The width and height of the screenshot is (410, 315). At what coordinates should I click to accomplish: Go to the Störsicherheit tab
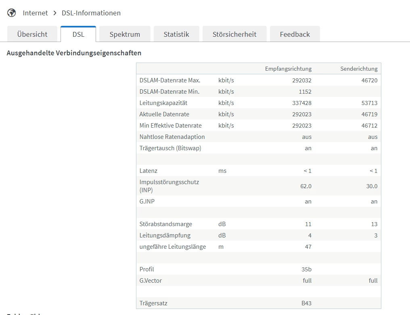234,34
